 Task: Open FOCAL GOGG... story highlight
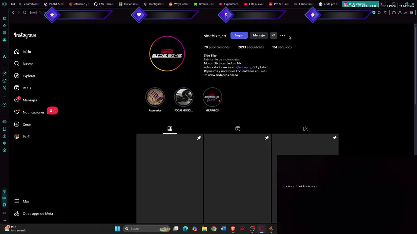click(183, 100)
